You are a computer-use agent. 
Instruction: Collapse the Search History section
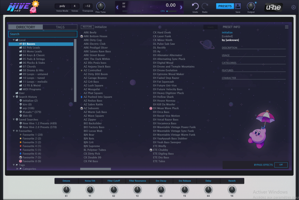click(14, 97)
